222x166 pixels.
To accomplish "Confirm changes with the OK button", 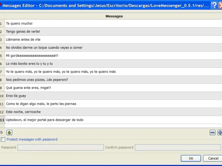I will 191,158.
